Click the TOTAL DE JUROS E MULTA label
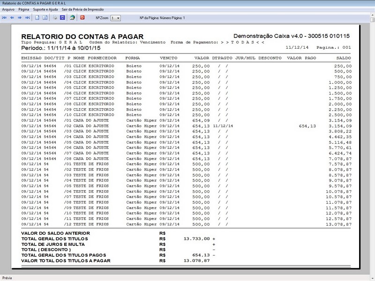This screenshot has width=375, height=281. point(53,244)
